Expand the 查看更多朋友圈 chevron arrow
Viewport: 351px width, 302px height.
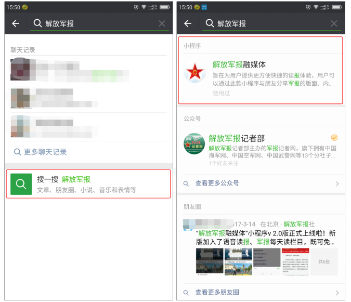click(337, 293)
